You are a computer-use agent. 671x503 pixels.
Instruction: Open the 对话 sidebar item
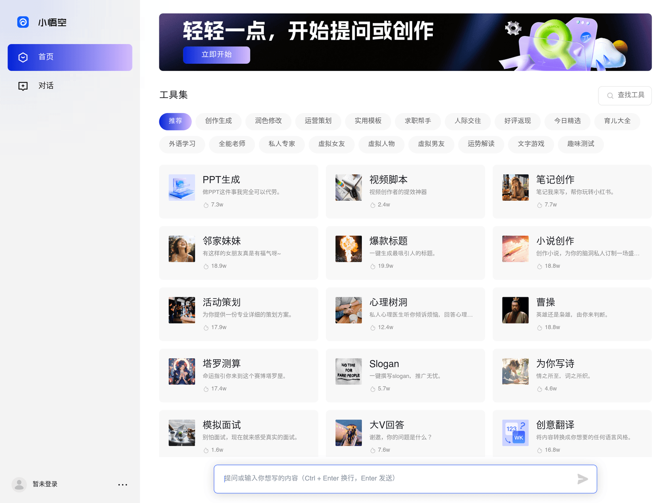pyautogui.click(x=70, y=86)
